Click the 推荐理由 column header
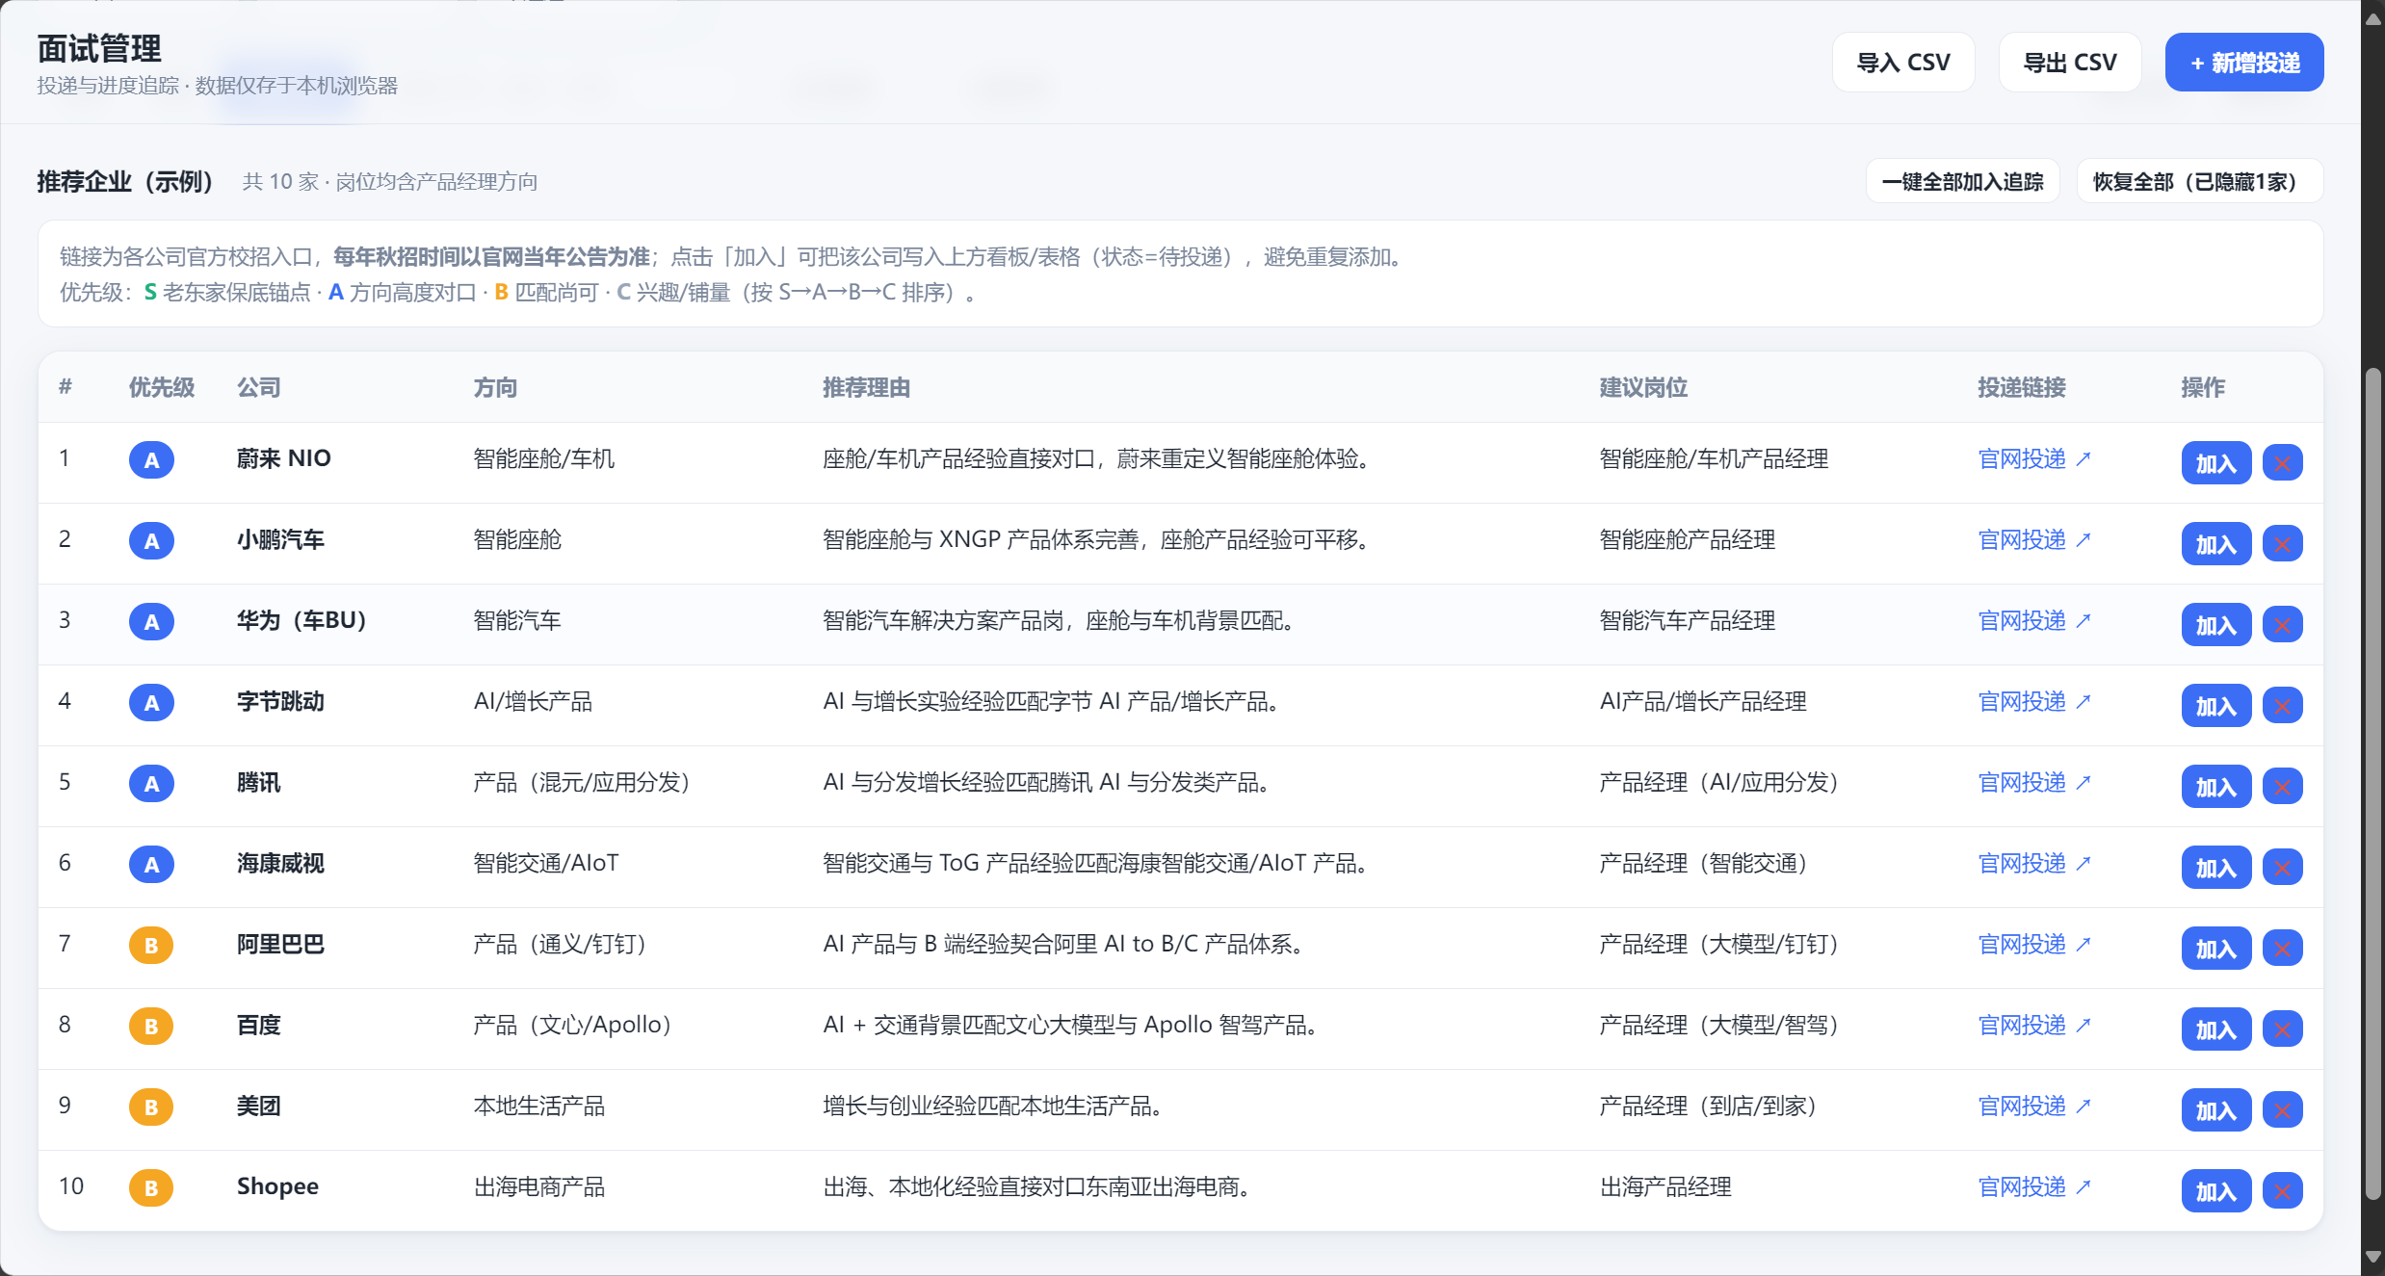2385x1276 pixels. coord(866,387)
